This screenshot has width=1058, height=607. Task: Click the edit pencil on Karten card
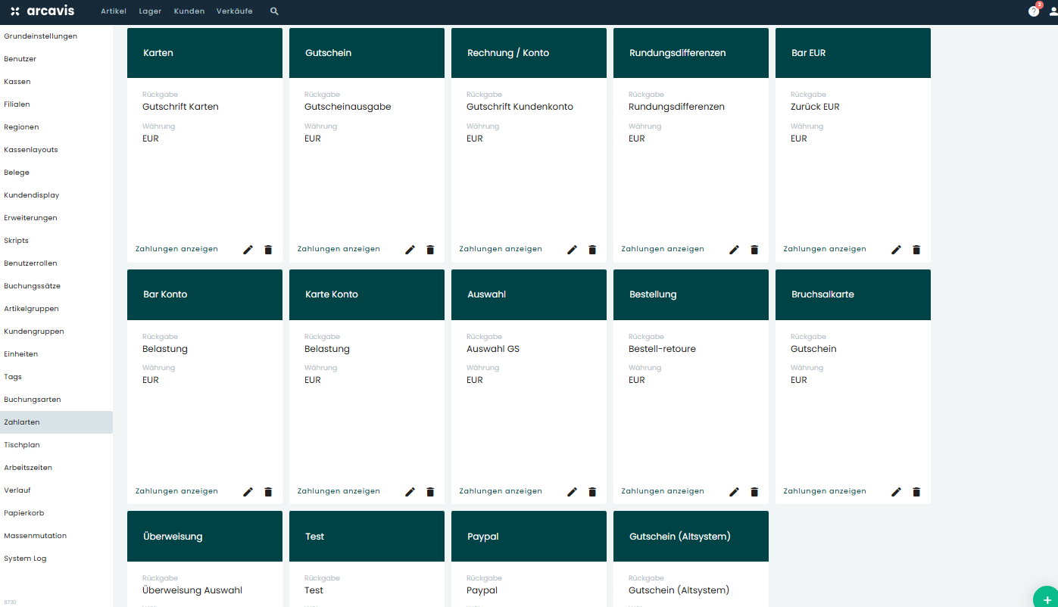point(248,250)
